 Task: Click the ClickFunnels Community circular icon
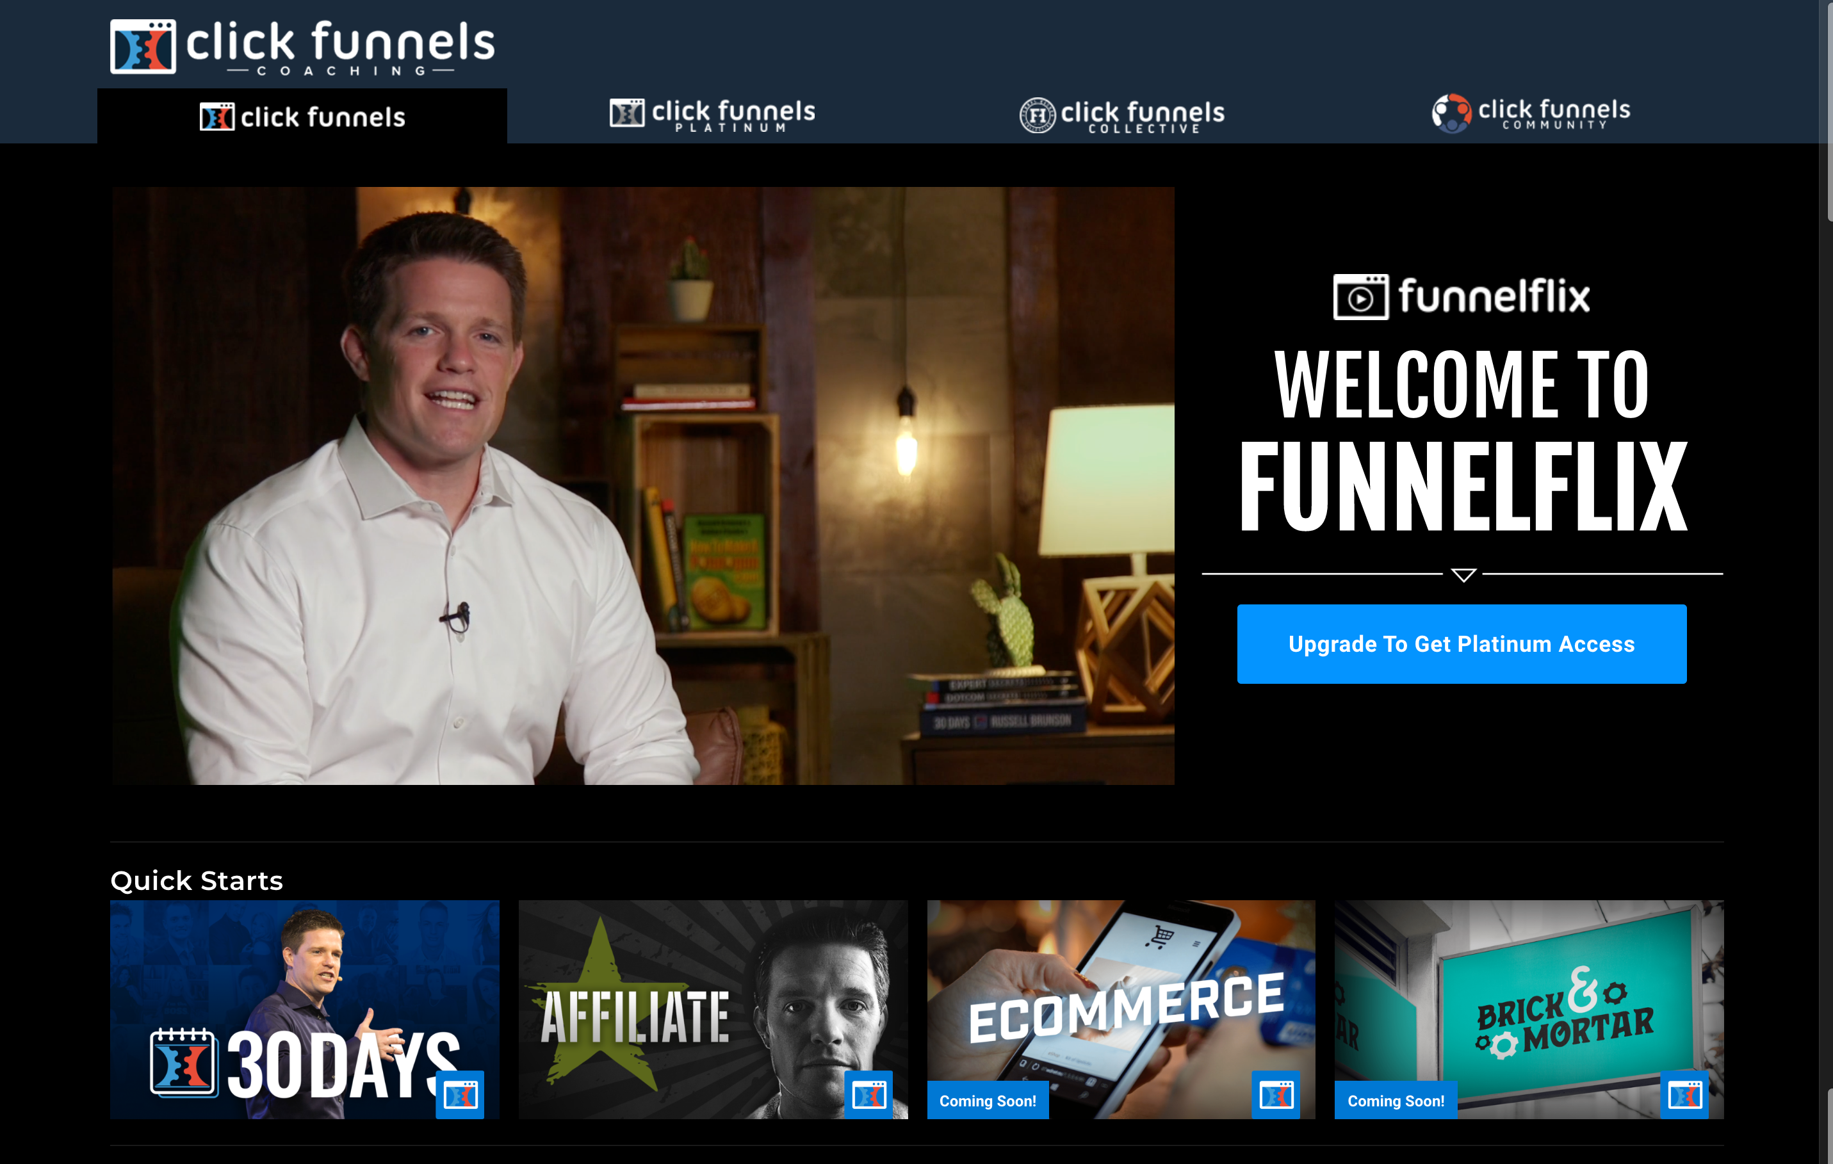(1451, 113)
